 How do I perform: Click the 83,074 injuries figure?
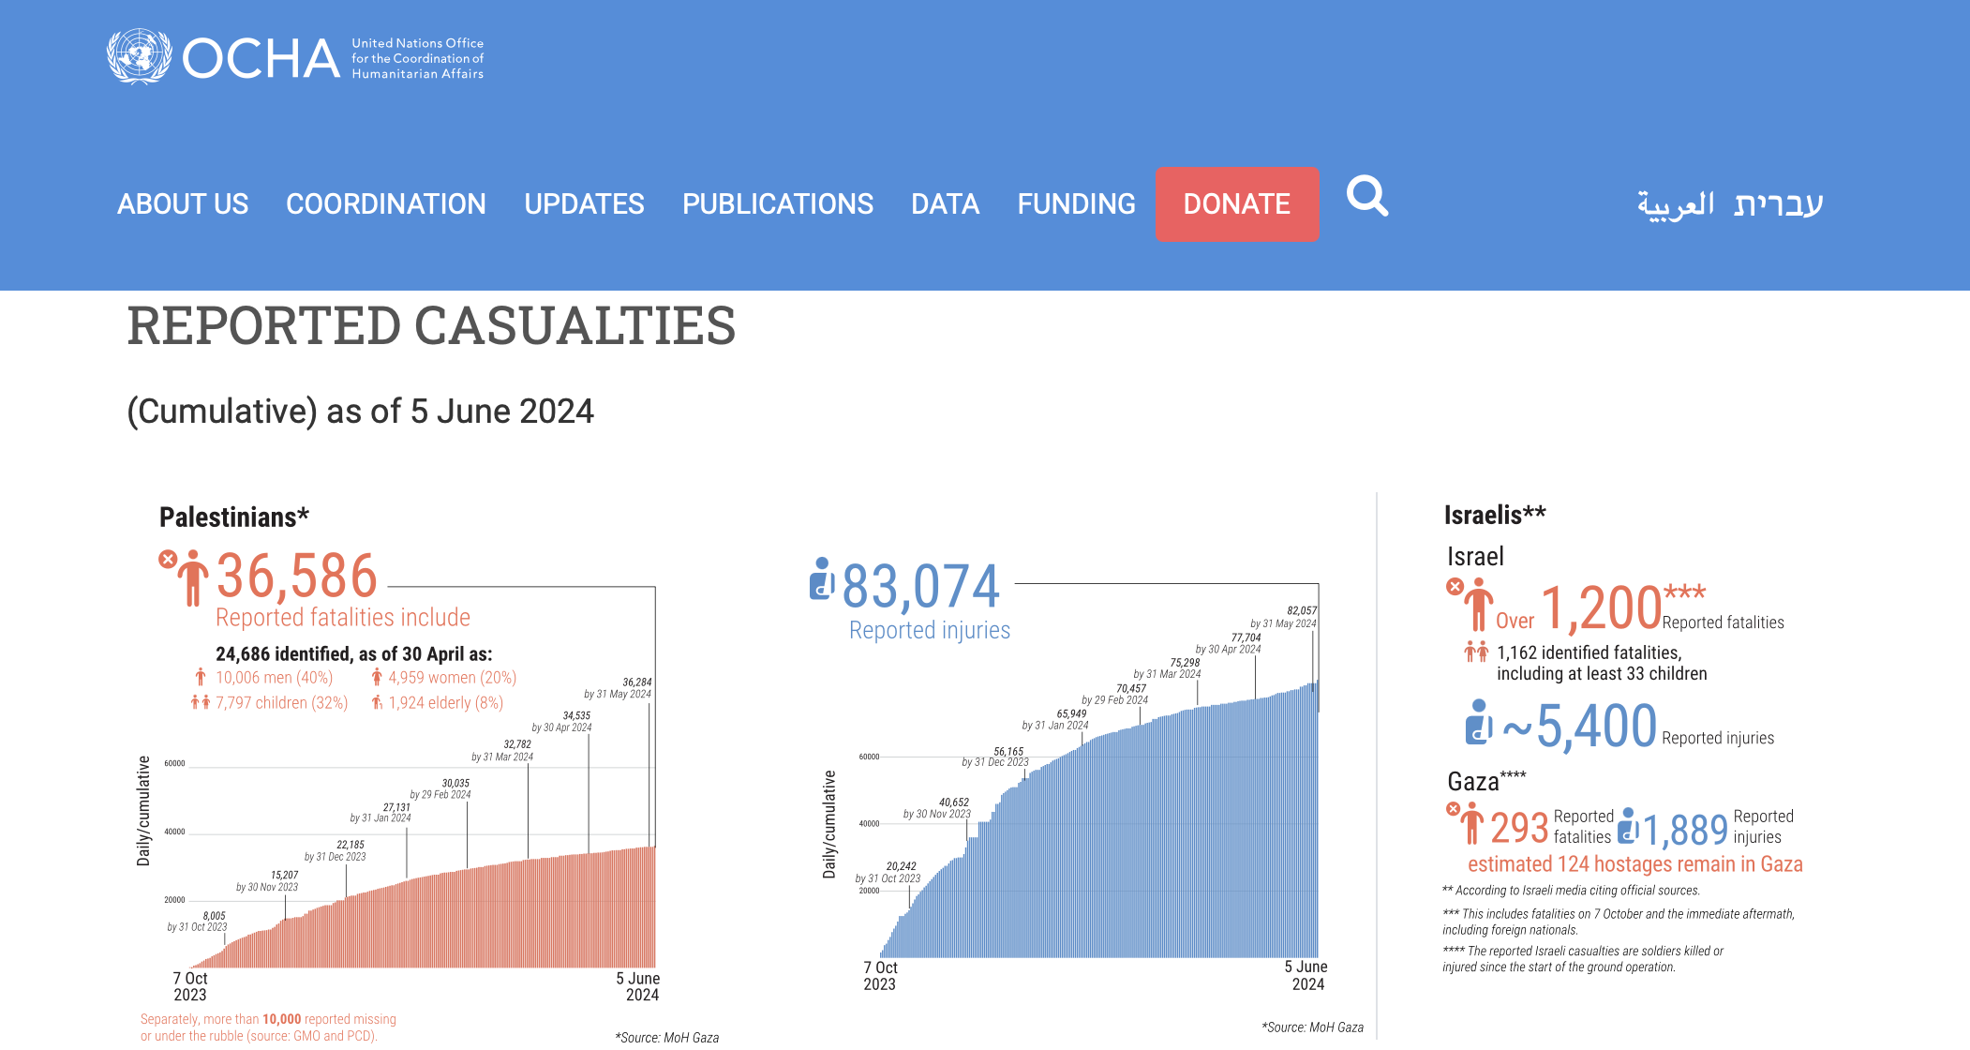click(x=921, y=587)
